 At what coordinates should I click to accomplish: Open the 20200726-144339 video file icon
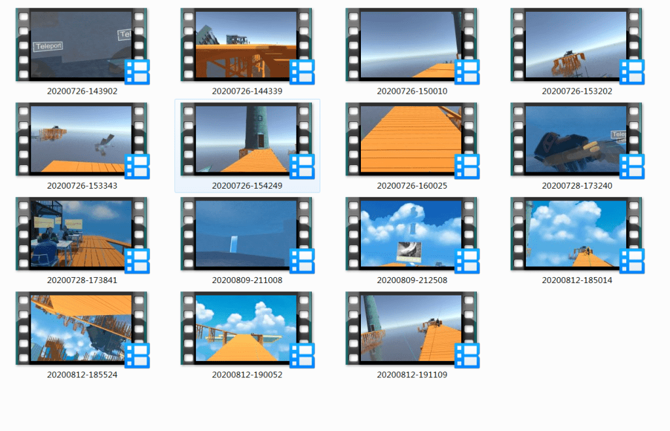247,45
